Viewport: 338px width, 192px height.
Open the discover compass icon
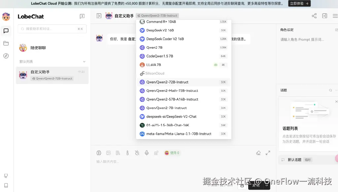pyautogui.click(x=6, y=56)
